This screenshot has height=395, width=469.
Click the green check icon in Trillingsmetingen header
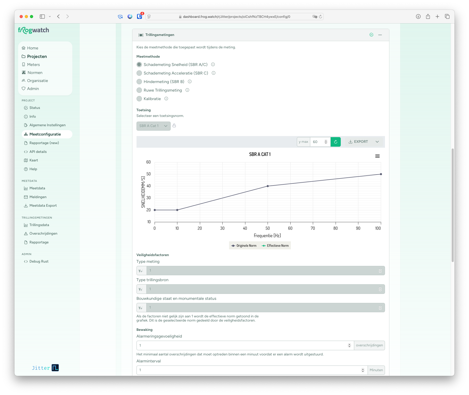coord(372,35)
